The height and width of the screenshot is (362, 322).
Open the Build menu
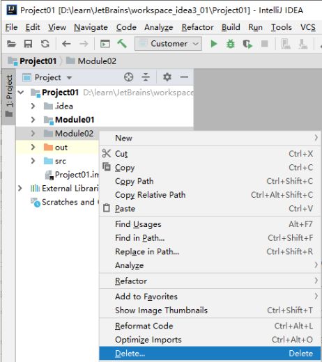click(x=231, y=27)
